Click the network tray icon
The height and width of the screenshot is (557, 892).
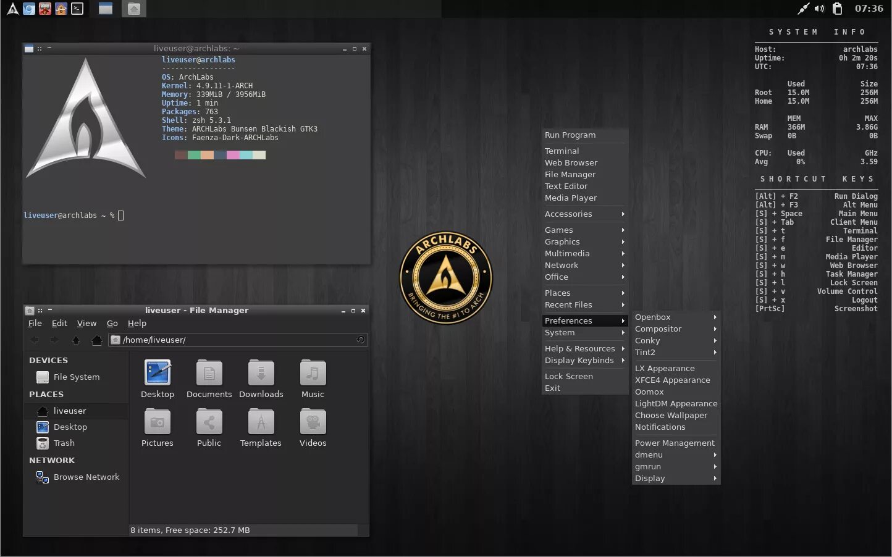803,8
